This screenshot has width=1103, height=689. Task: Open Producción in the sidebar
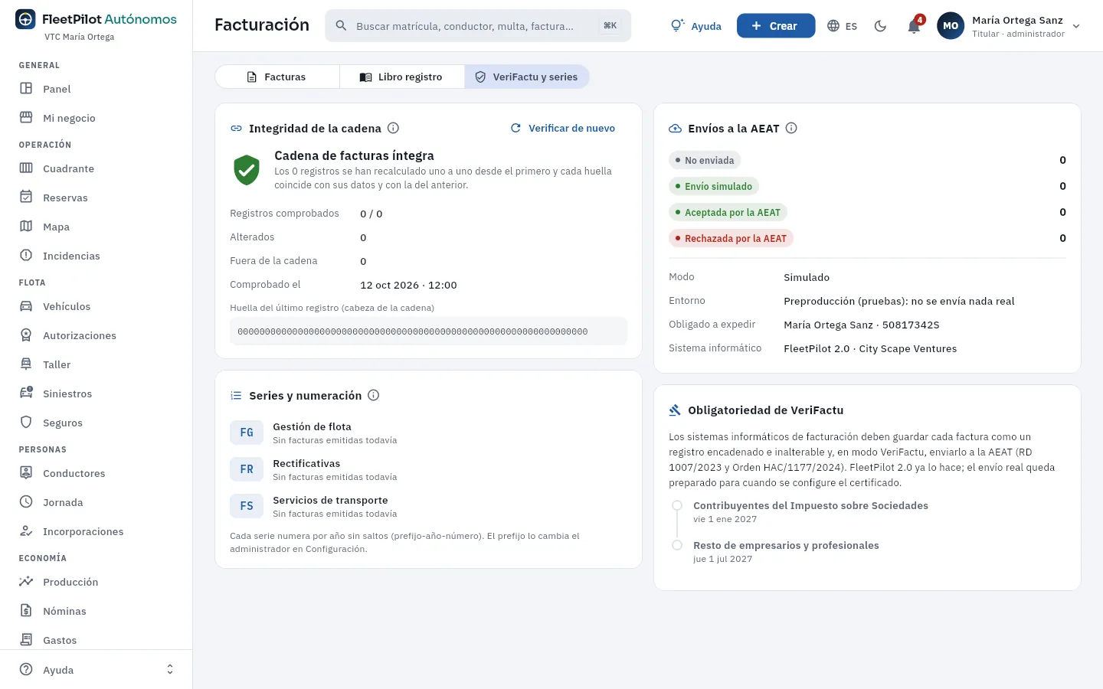[96, 582]
